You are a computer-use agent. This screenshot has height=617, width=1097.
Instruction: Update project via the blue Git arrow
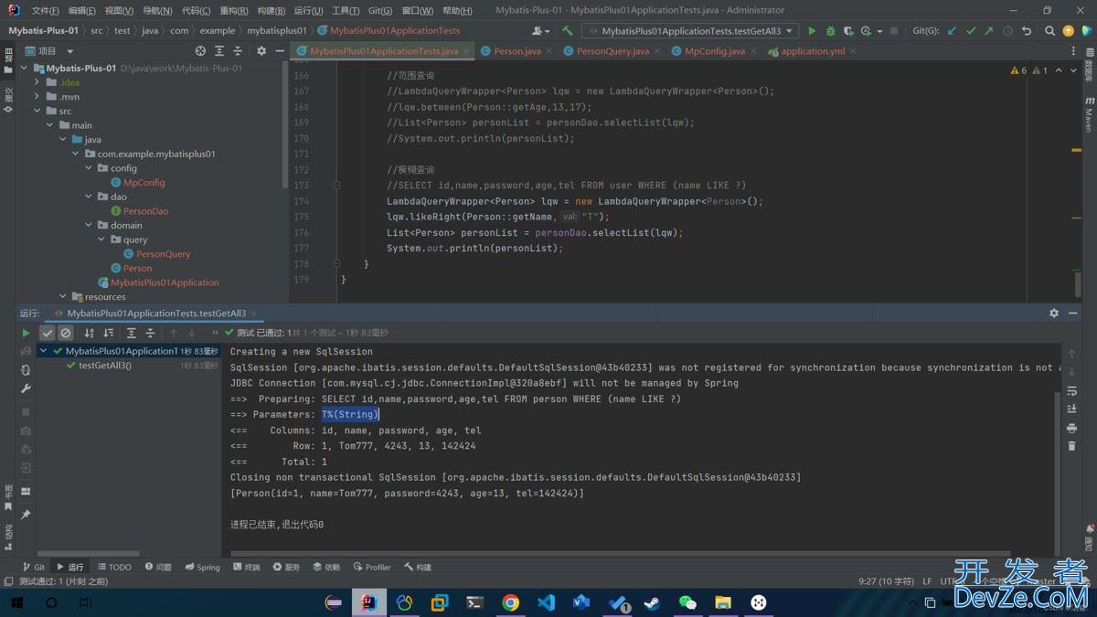(x=951, y=29)
